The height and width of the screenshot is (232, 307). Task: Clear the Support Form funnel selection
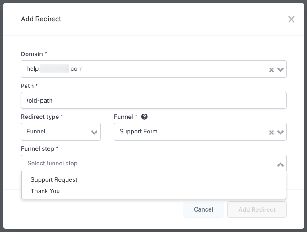coord(272,132)
